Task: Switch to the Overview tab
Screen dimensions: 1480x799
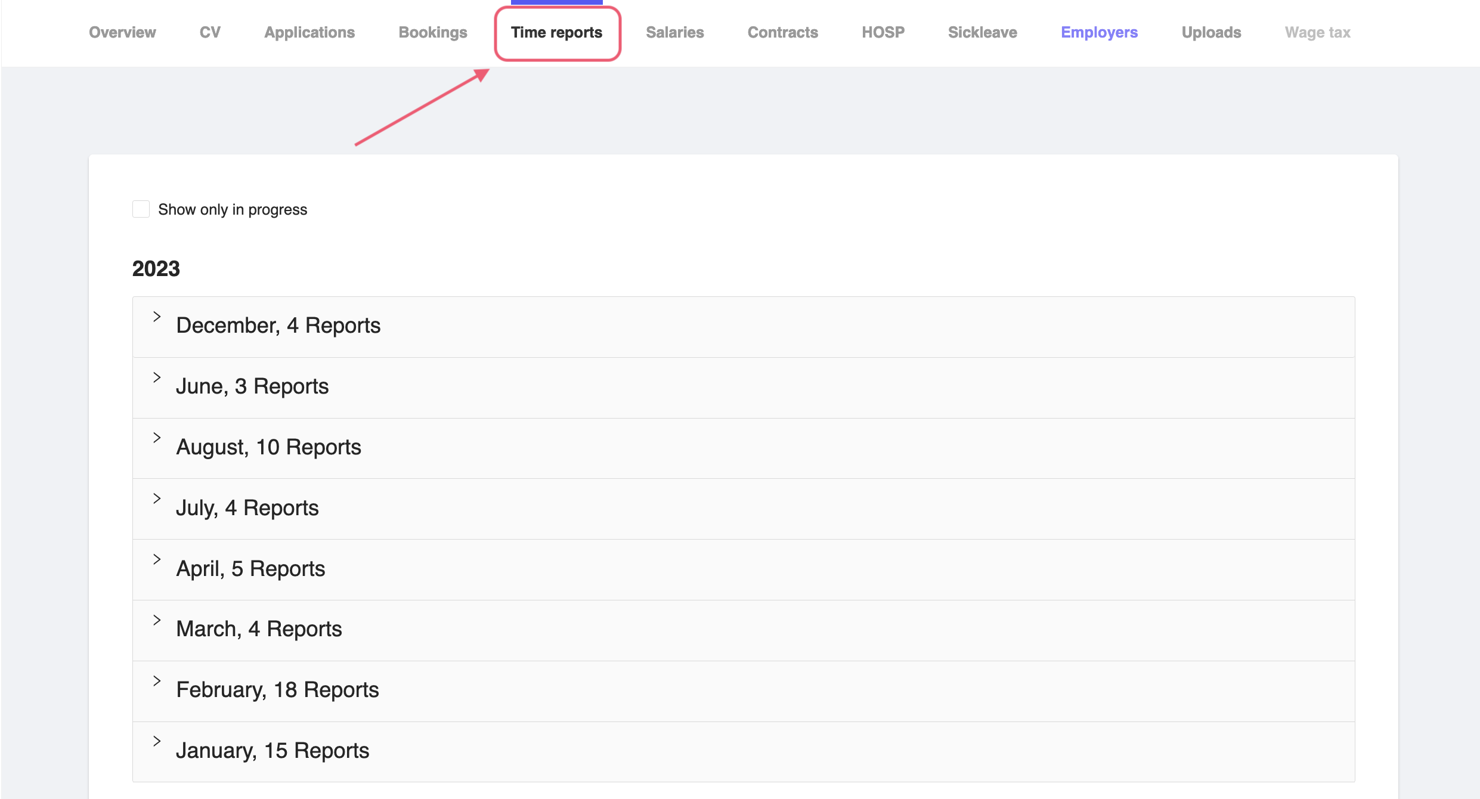Action: pyautogui.click(x=122, y=32)
